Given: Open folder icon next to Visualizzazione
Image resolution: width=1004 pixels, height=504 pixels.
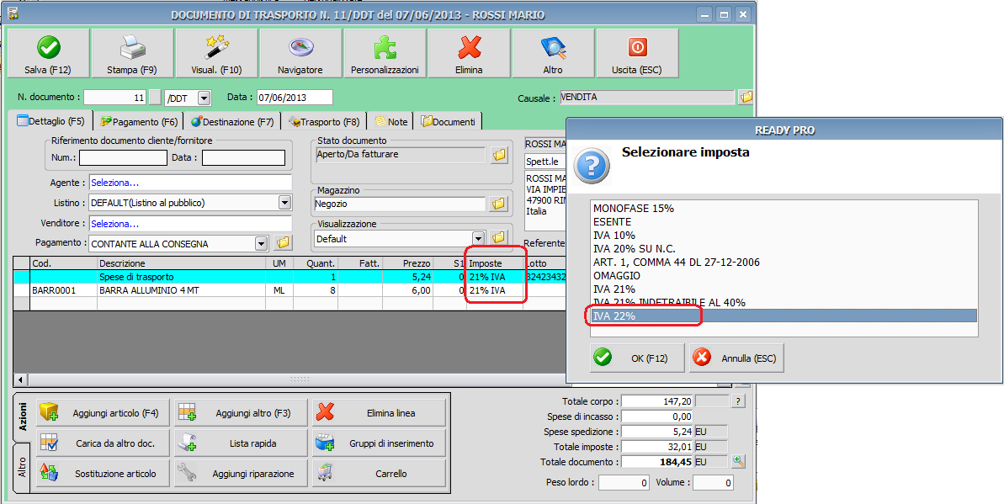Looking at the screenshot, I should [499, 238].
